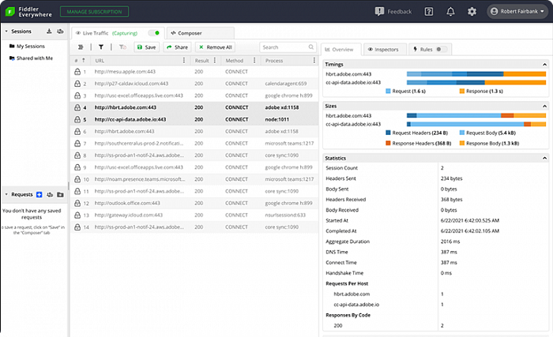Collapse the Sizes panel
The image size is (553, 337).
(x=544, y=106)
